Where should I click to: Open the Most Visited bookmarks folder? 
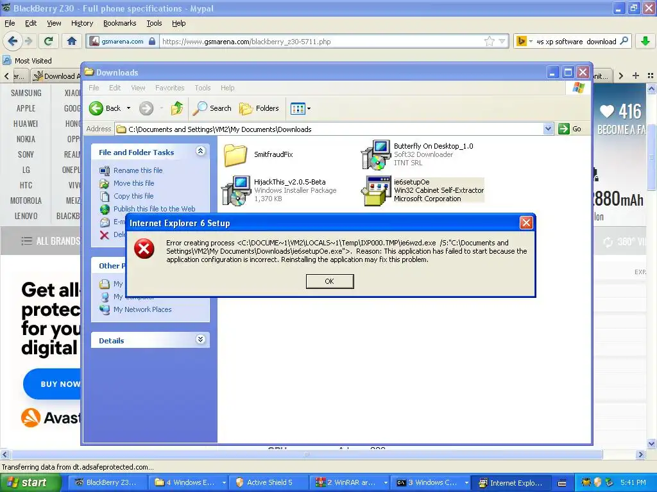click(x=28, y=61)
